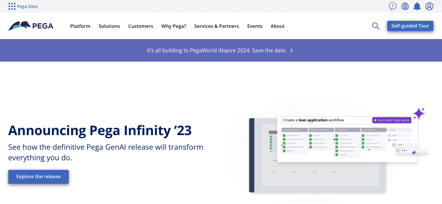
Task: Open the Platform menu
Action: tap(80, 26)
